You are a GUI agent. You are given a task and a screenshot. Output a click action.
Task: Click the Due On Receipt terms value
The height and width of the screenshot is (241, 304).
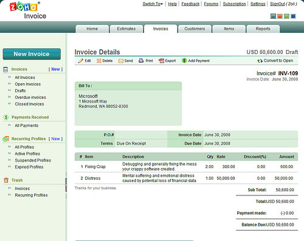(131, 143)
